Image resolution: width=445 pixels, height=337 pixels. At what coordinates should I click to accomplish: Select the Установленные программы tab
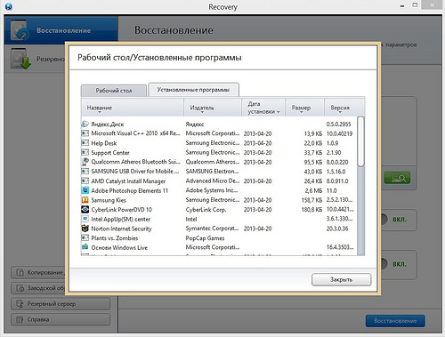[x=193, y=90]
